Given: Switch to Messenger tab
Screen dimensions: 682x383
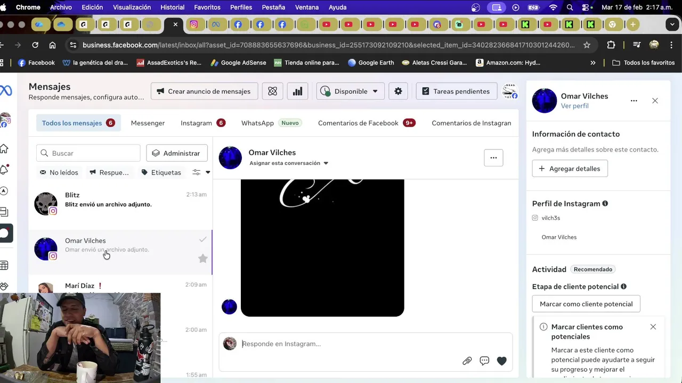Looking at the screenshot, I should click(148, 123).
